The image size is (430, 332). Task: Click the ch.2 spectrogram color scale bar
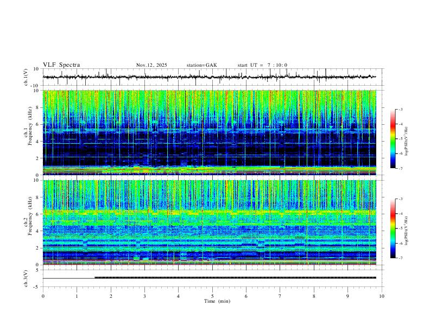[393, 228]
